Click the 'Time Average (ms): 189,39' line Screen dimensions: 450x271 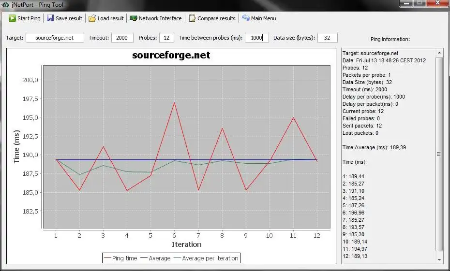[x=374, y=147]
